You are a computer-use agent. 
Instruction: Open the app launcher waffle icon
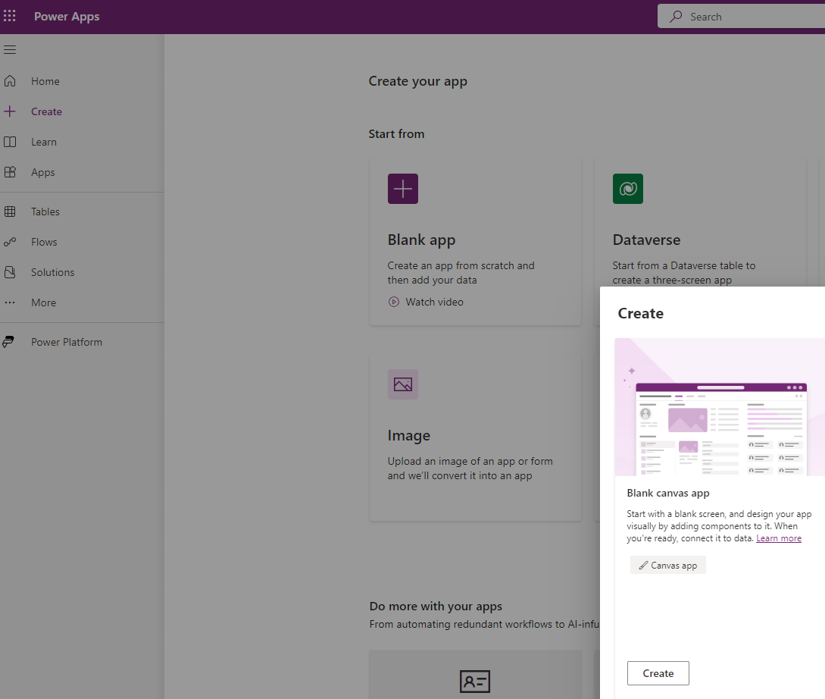(10, 17)
